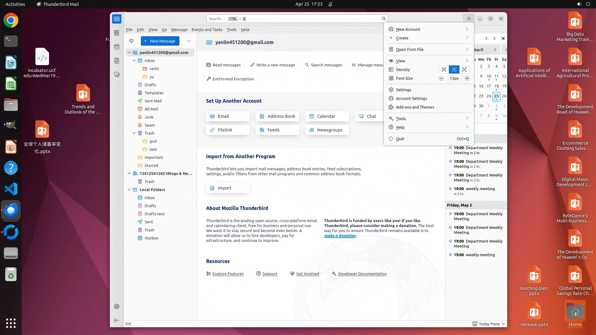Collapse the spaces toolbar arrow icon

tap(117, 320)
